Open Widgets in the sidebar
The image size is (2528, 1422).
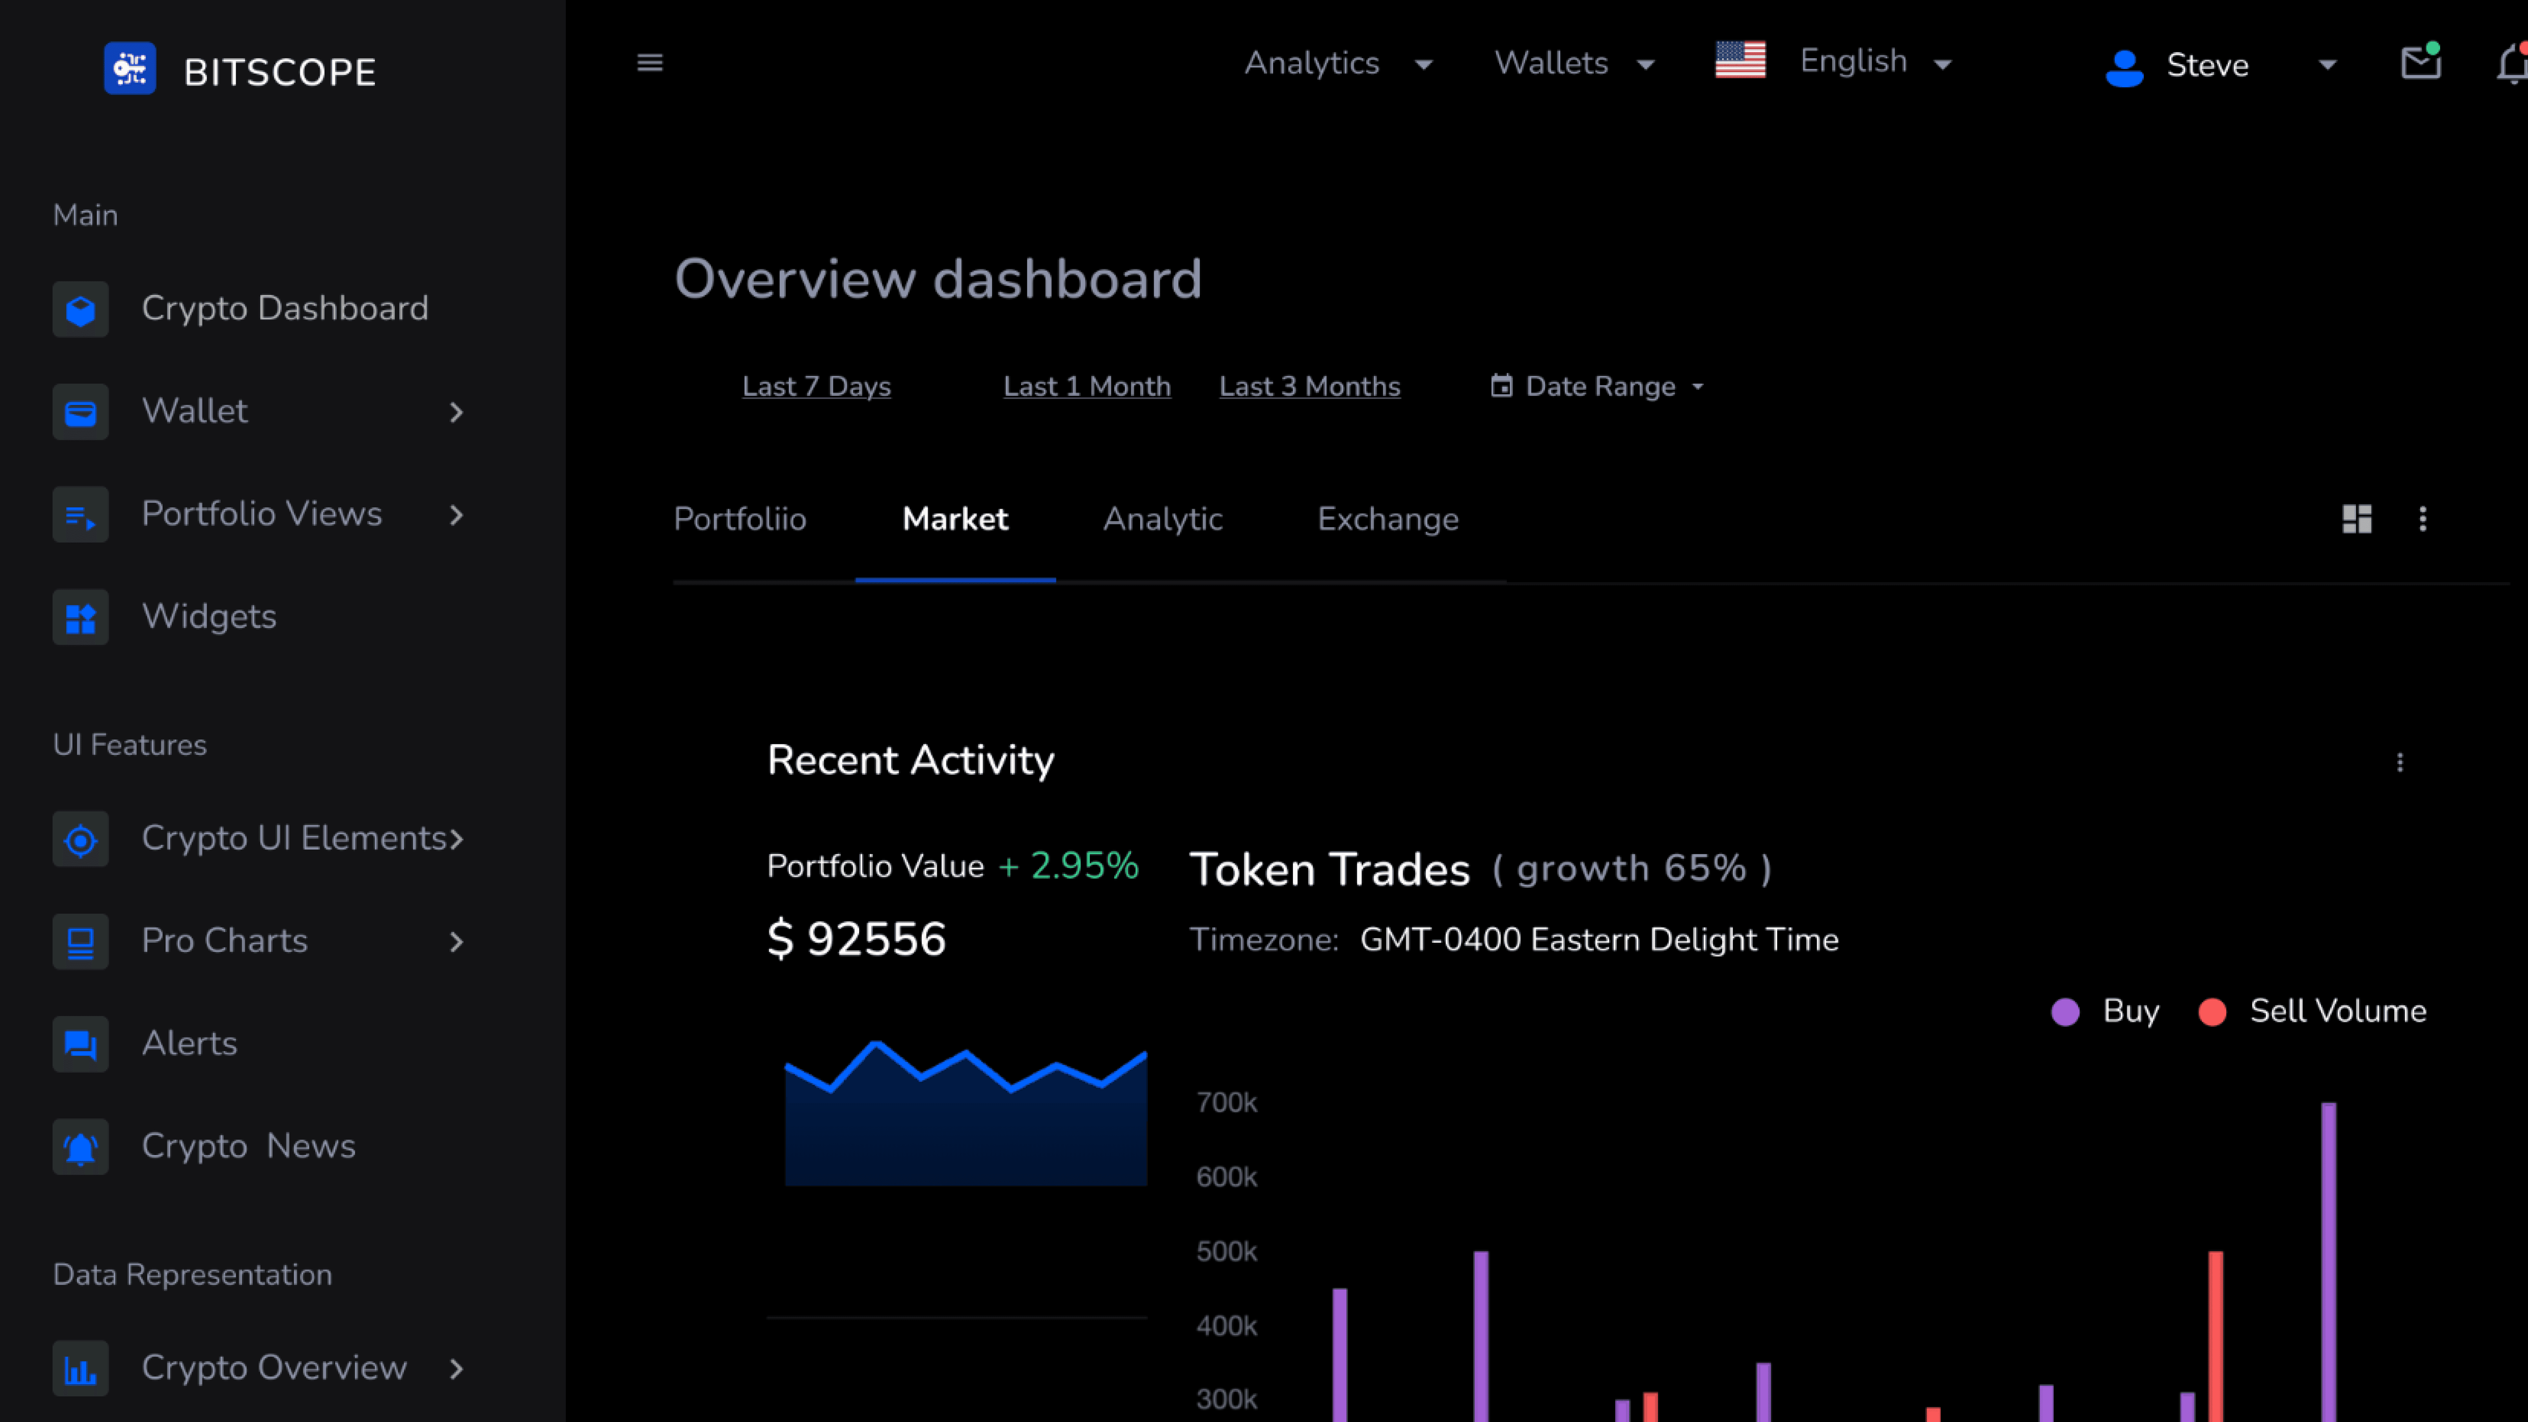click(209, 617)
